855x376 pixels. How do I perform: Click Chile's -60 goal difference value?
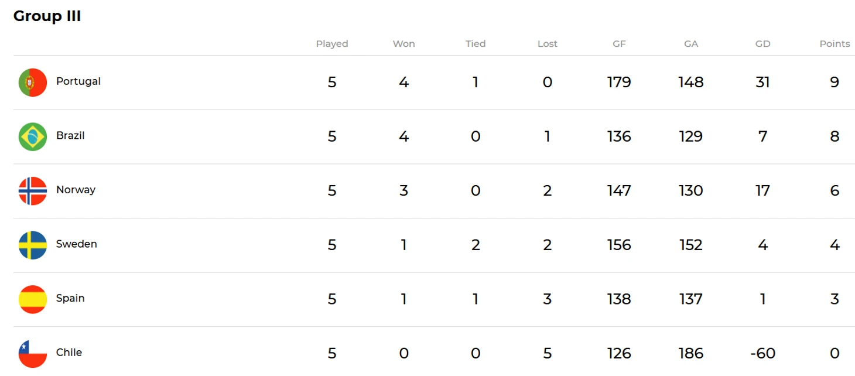tap(762, 353)
